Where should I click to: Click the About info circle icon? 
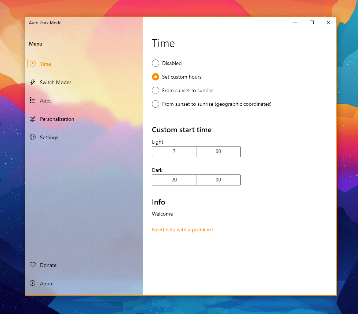tap(33, 283)
